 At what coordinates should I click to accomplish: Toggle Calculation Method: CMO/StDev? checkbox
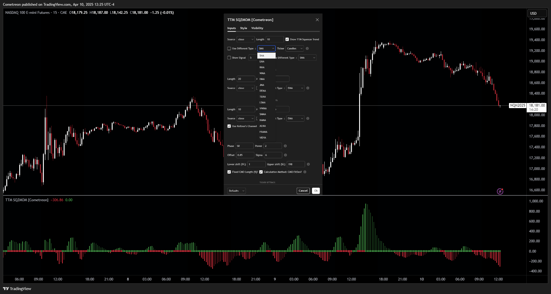tap(261, 172)
